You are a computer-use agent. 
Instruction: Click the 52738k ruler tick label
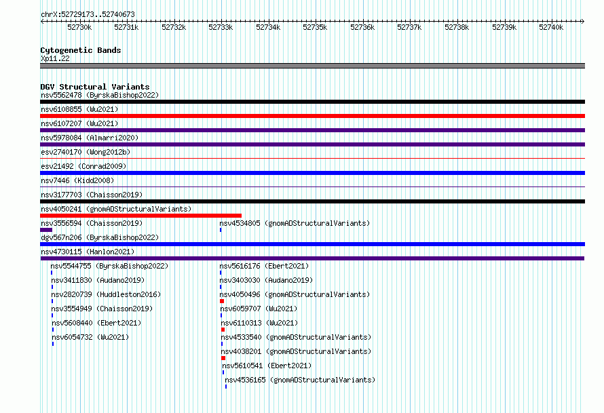[457, 27]
